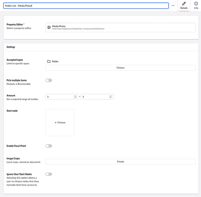Open the Media Picker property editor selector
201x197 pixels.
click(120, 28)
